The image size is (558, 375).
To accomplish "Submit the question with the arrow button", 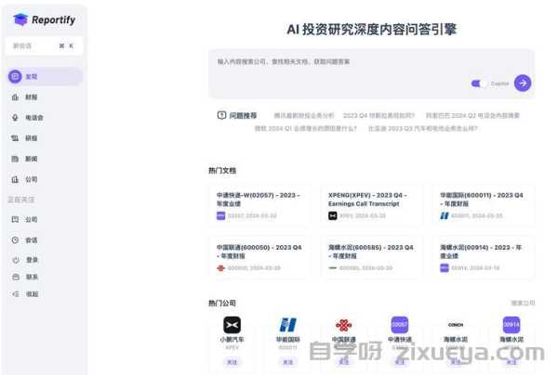I will [523, 84].
